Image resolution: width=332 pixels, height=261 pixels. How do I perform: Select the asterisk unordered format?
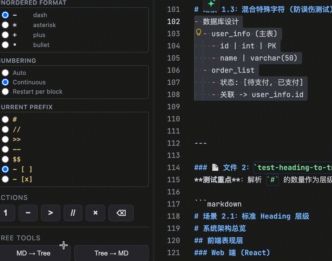point(5,25)
